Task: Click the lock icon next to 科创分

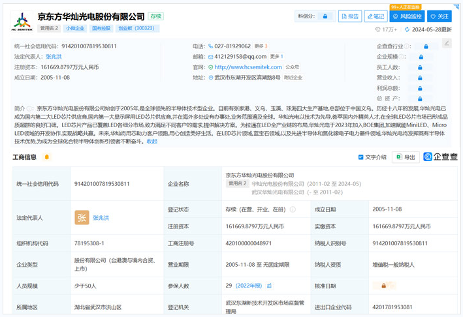Action: [325, 16]
